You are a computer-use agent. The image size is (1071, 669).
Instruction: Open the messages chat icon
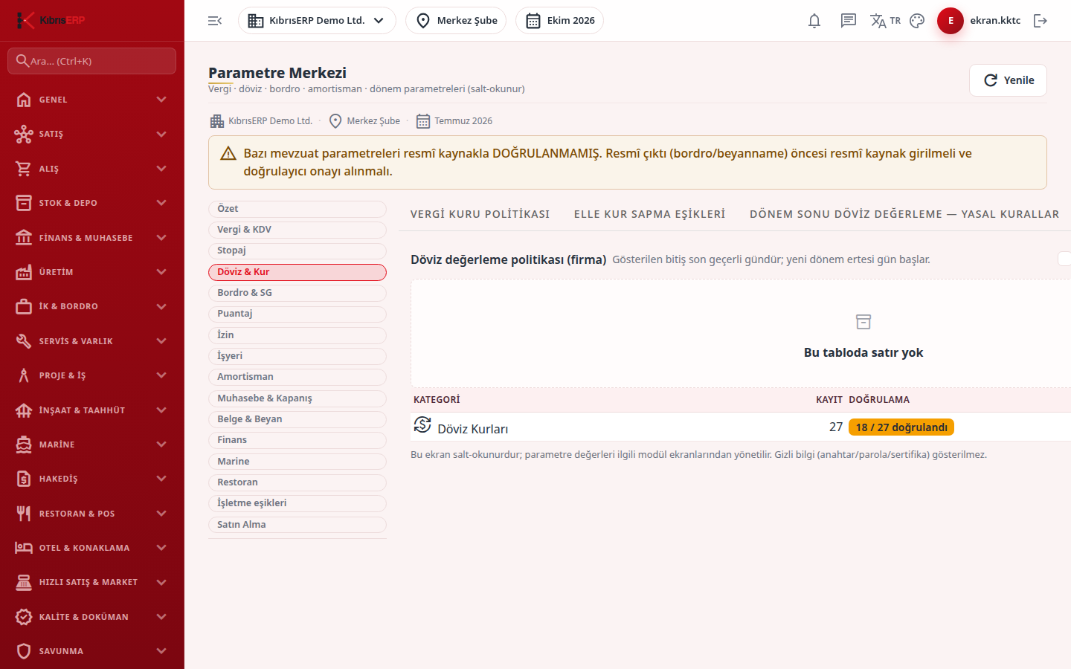[x=849, y=21]
